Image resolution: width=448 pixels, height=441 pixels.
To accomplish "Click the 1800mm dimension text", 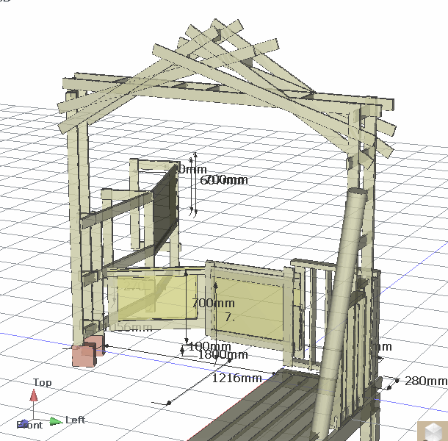I will (x=223, y=355).
